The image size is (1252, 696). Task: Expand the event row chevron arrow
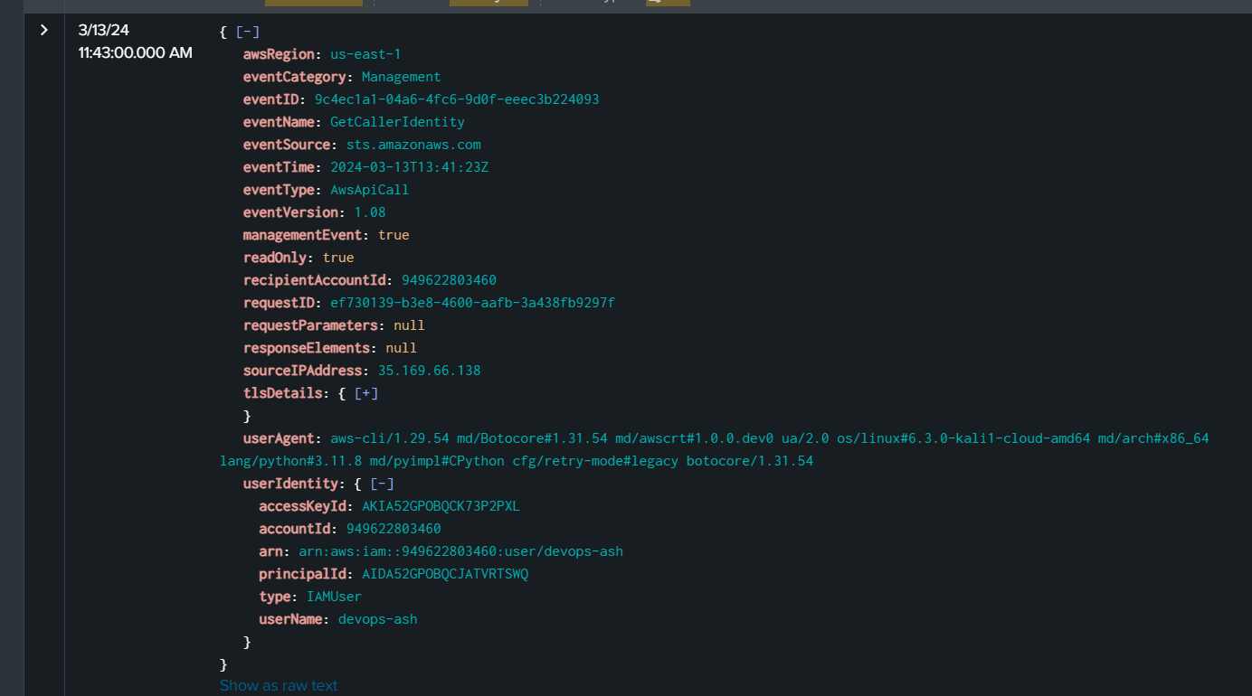click(43, 31)
